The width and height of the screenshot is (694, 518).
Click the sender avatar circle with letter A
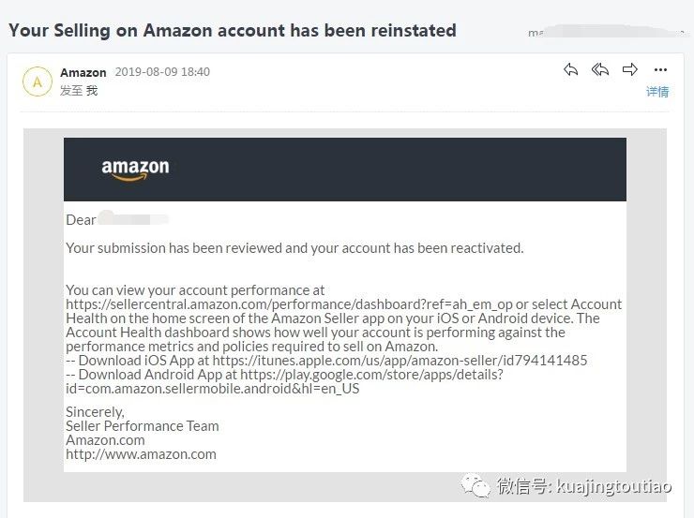point(37,81)
